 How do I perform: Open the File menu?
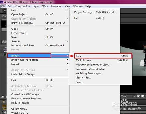point(3,6)
